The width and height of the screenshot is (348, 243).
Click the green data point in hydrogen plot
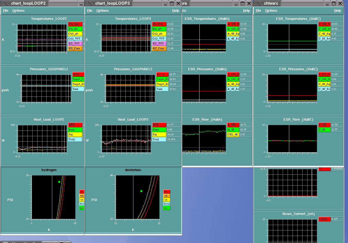point(59,182)
